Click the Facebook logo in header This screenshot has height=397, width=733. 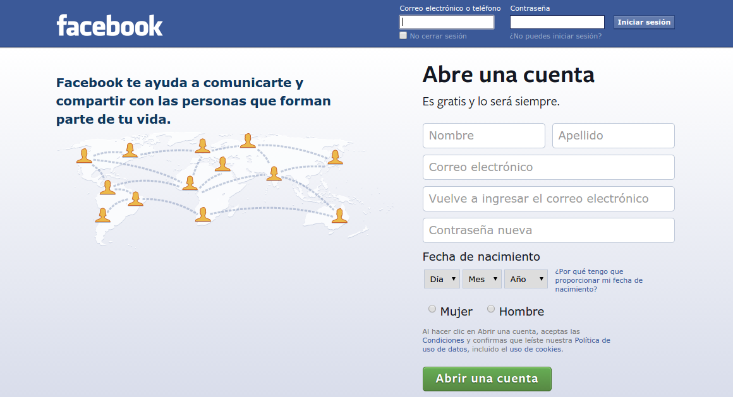pos(110,25)
